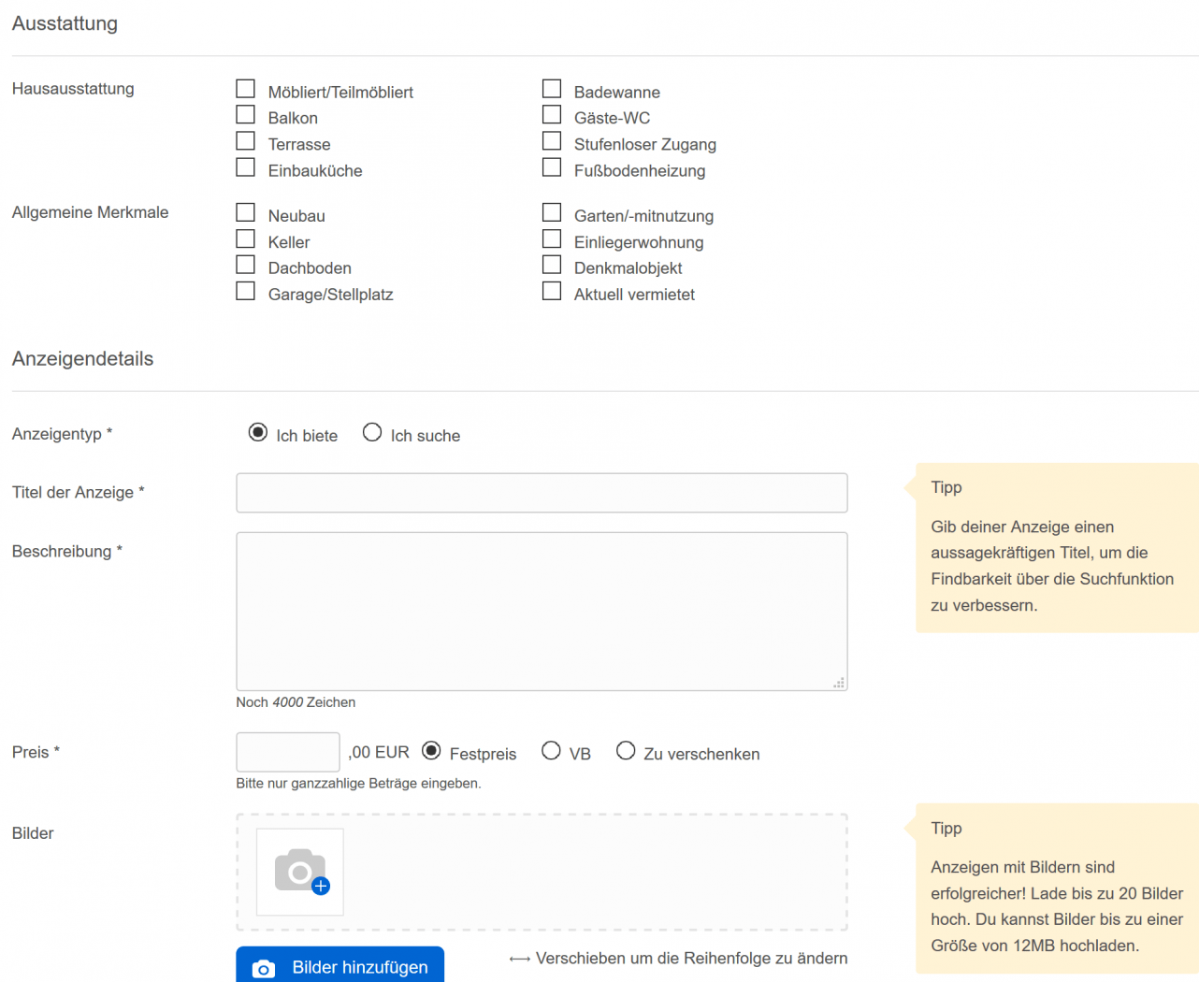
Task: Click into the Beschreibung text area
Action: pyautogui.click(x=542, y=612)
